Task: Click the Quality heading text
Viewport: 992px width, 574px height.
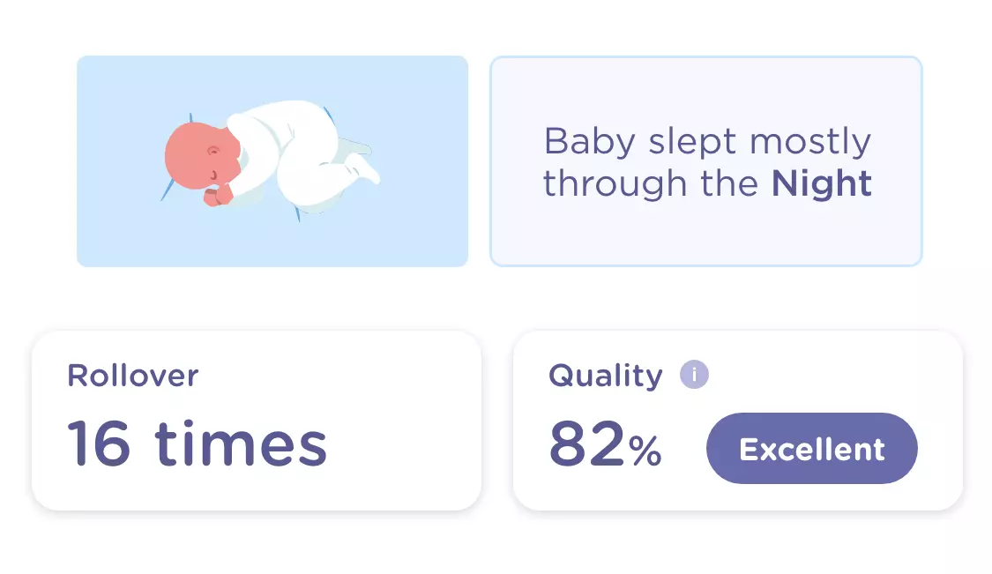Action: click(x=605, y=376)
